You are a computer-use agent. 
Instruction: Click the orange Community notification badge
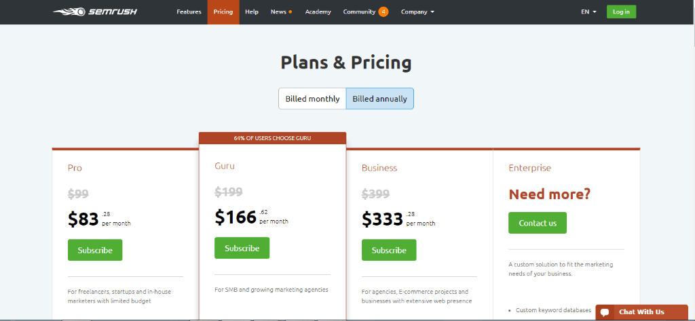(383, 12)
